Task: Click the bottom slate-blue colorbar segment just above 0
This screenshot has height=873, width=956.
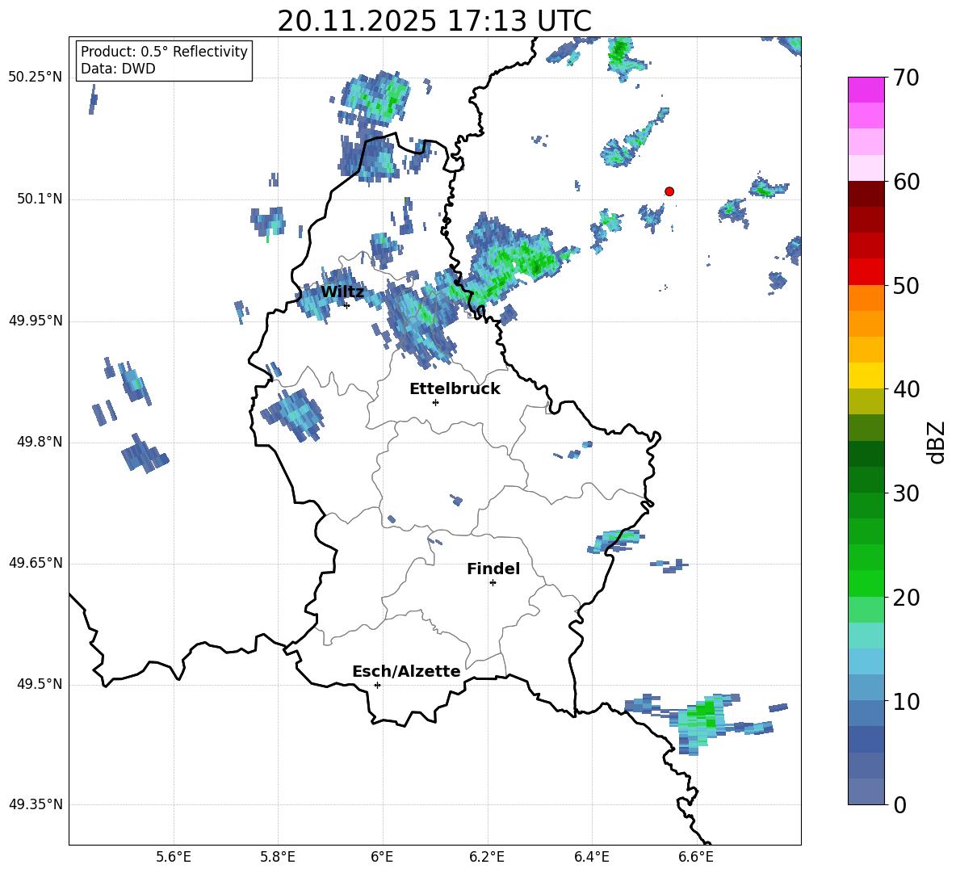Action: pyautogui.click(x=866, y=791)
